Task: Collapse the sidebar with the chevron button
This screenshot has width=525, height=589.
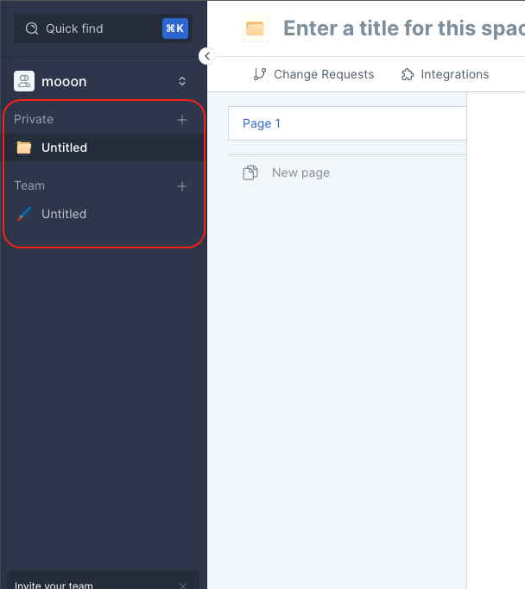Action: click(207, 56)
